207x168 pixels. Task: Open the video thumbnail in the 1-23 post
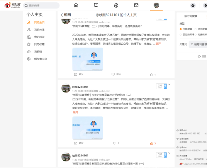pyautogui.click(x=88, y=59)
